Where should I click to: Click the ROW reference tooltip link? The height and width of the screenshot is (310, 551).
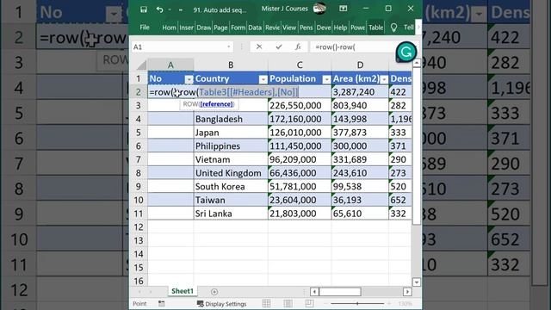(216, 104)
